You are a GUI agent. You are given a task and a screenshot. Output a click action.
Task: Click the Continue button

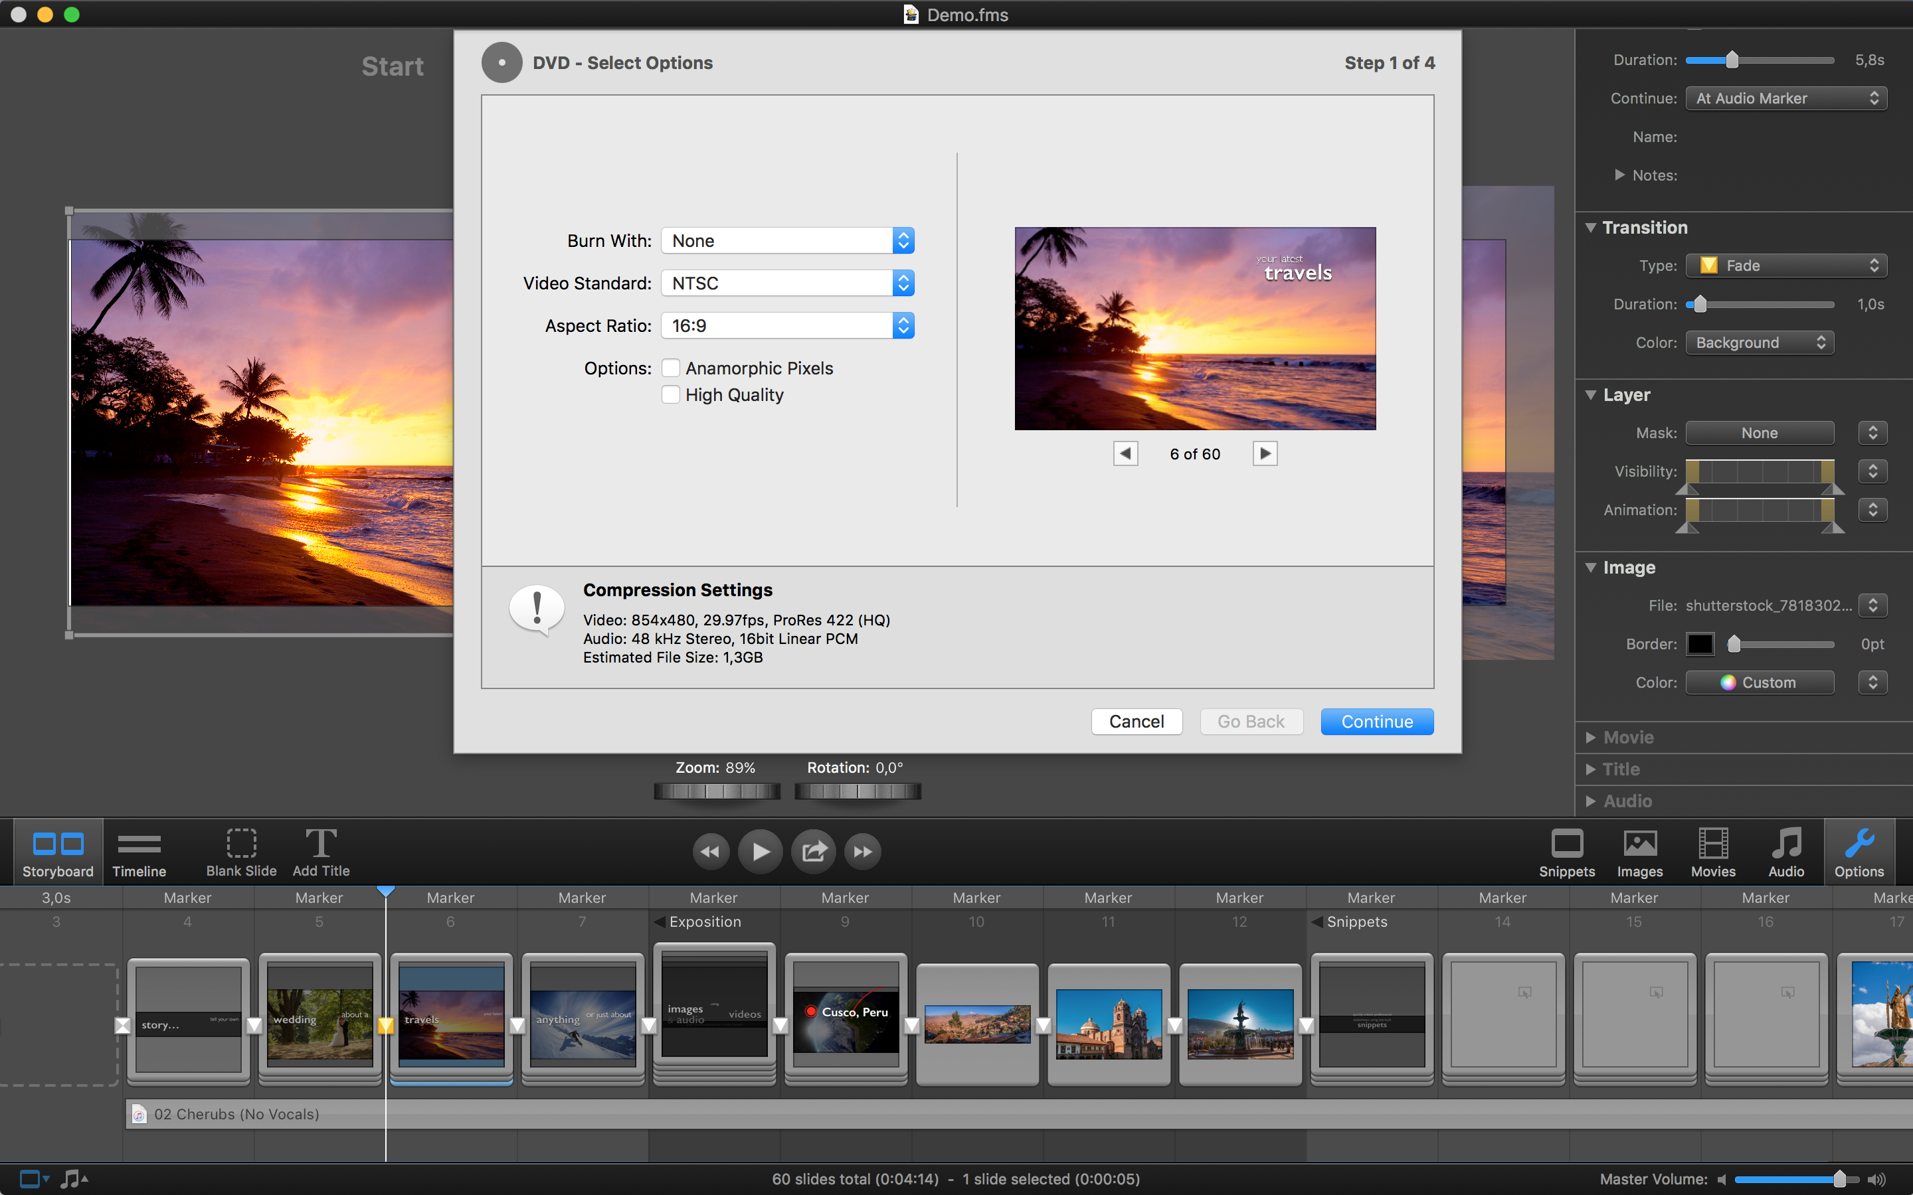(x=1376, y=722)
